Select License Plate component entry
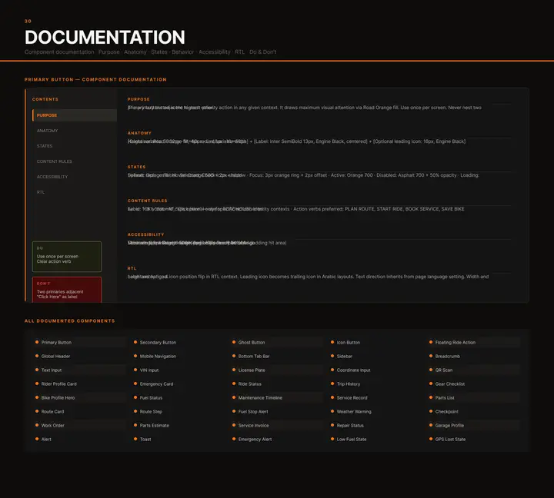The height and width of the screenshot is (498, 554). coord(277,370)
